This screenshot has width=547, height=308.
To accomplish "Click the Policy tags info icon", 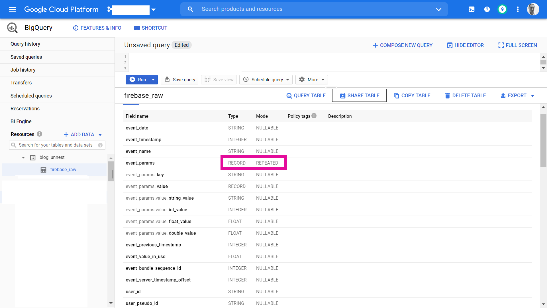I will pos(314,116).
